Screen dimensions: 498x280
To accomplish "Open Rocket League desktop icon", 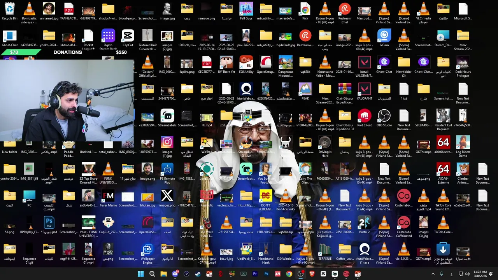I will (88, 40).
